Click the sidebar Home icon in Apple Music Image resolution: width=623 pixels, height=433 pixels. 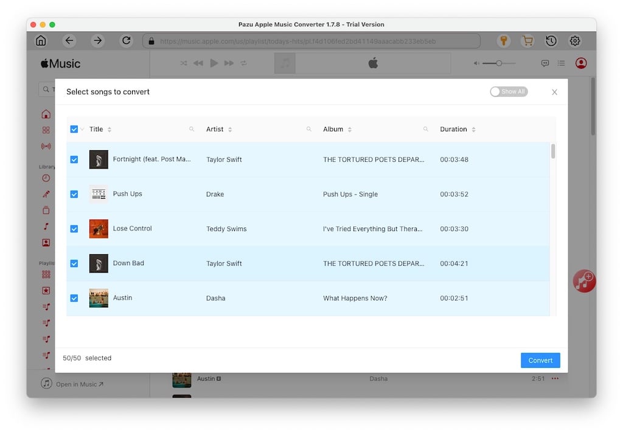46,114
